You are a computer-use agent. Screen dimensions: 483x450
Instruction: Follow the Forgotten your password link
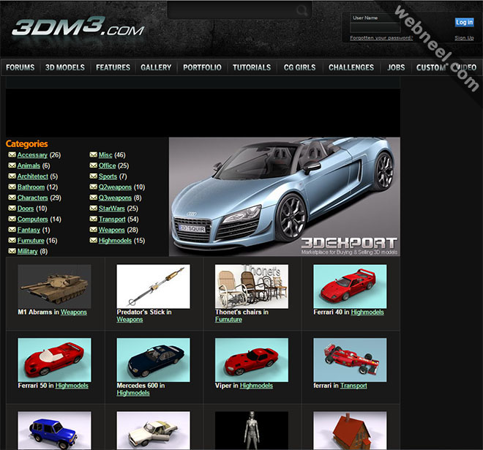click(x=381, y=38)
